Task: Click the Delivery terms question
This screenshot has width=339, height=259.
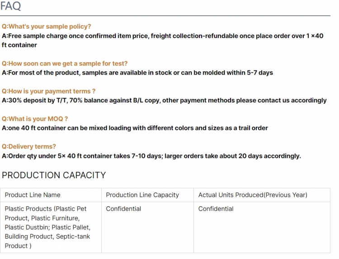Action: [29, 147]
